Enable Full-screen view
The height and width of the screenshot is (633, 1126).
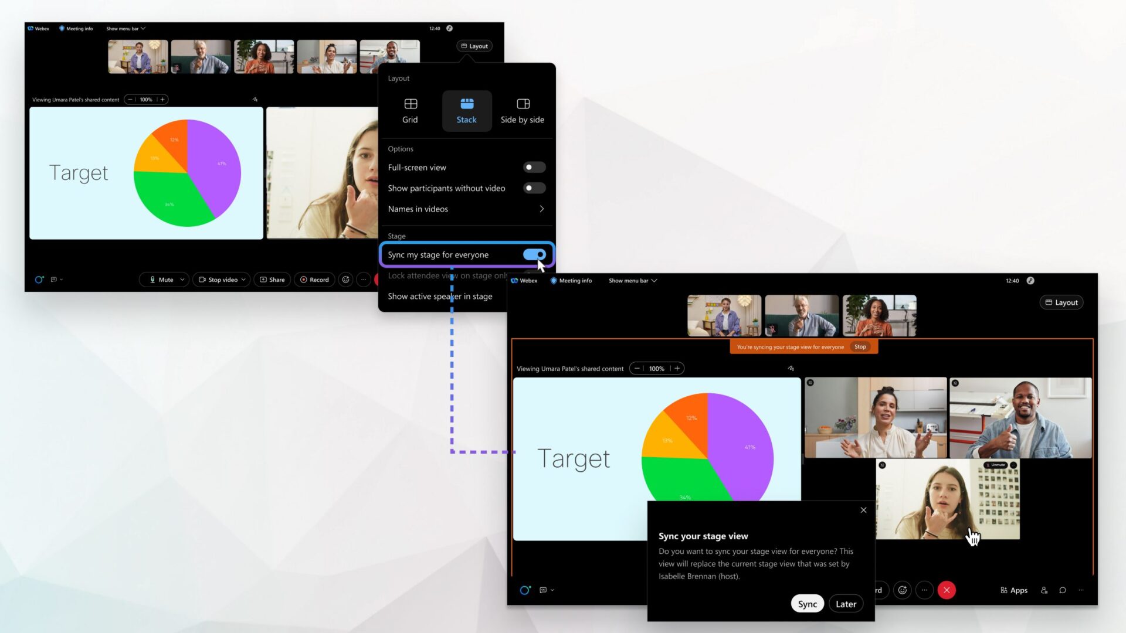tap(534, 167)
